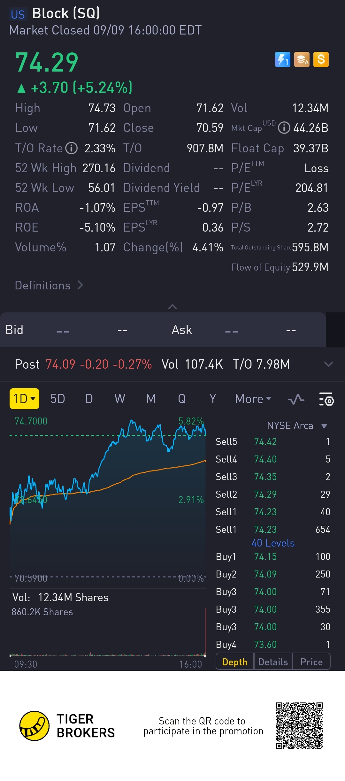Open chart display settings icon
Viewport: 345px width, 781px height.
326,399
